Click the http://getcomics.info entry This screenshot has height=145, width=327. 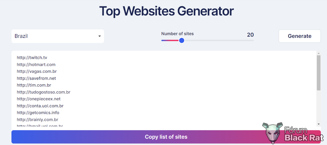(x=38, y=113)
